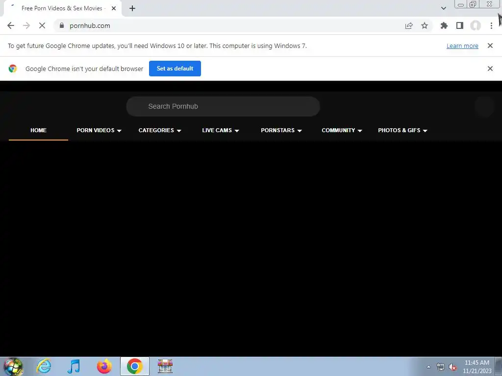Open the Windows Start menu
This screenshot has width=502, height=376.
[x=13, y=366]
